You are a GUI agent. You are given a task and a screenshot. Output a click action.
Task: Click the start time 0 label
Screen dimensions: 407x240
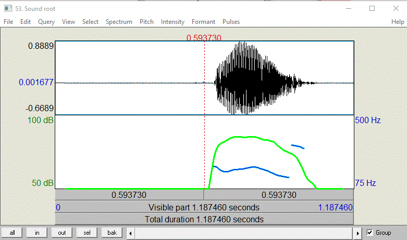(58, 207)
